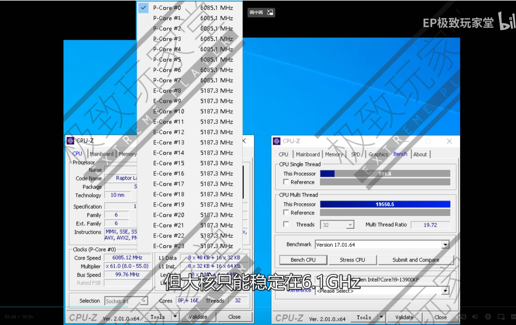Open the Reference processor Please Select dropdown
Image resolution: width=516 pixels, height=325 pixels.
(445, 291)
